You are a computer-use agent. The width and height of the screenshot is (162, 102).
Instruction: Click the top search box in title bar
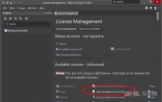click(x=126, y=2)
